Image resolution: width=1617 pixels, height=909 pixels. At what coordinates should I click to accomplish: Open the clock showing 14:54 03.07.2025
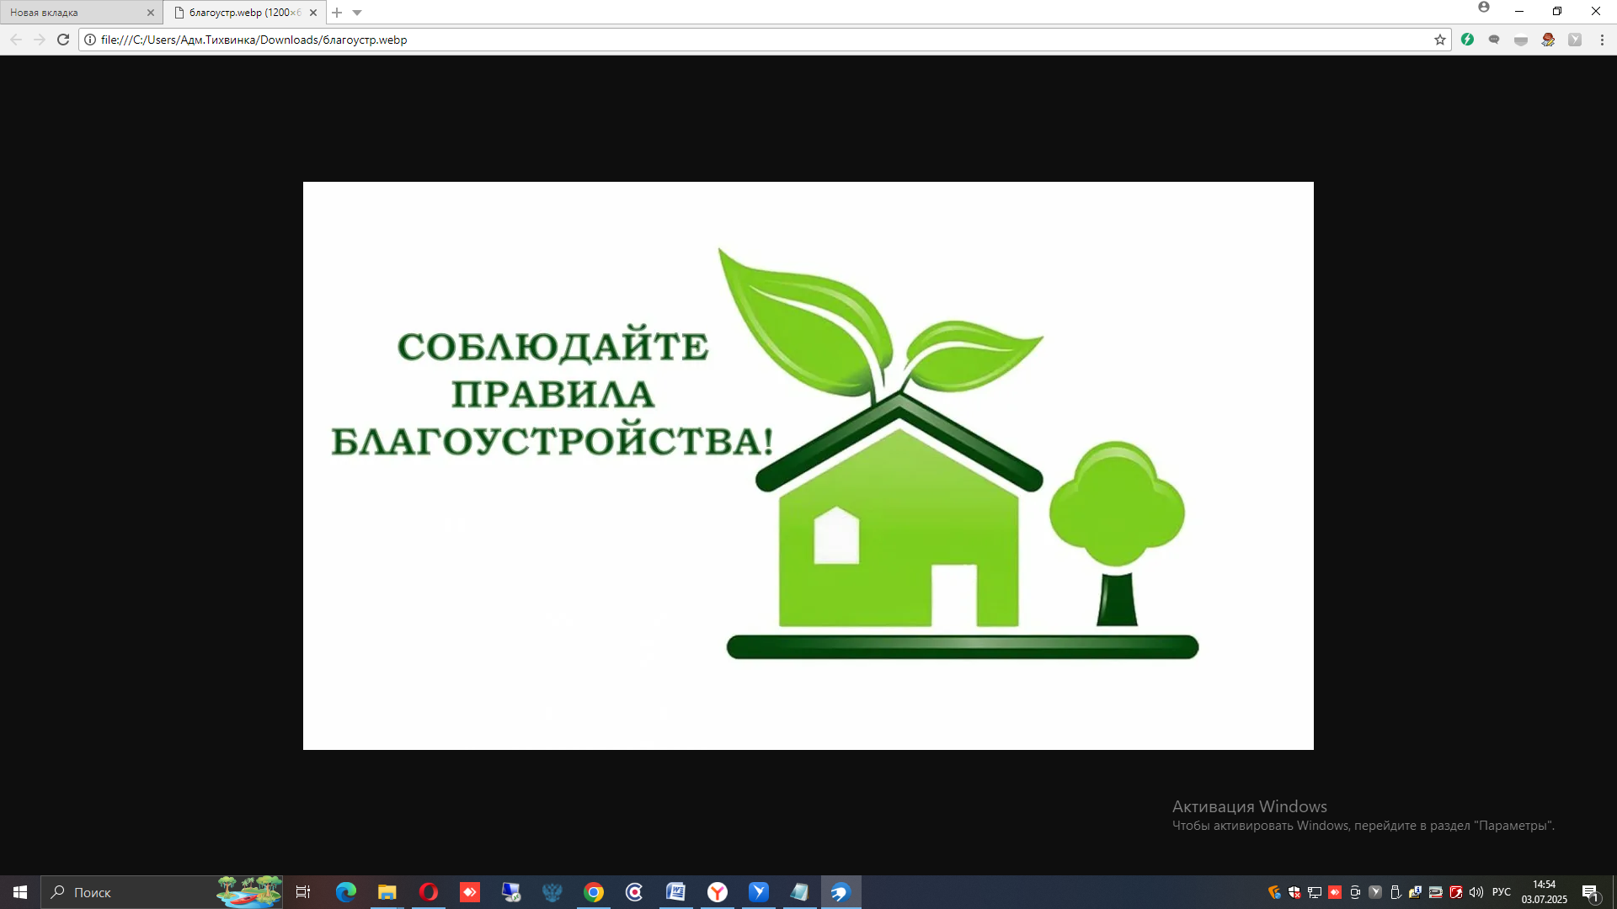coord(1545,892)
